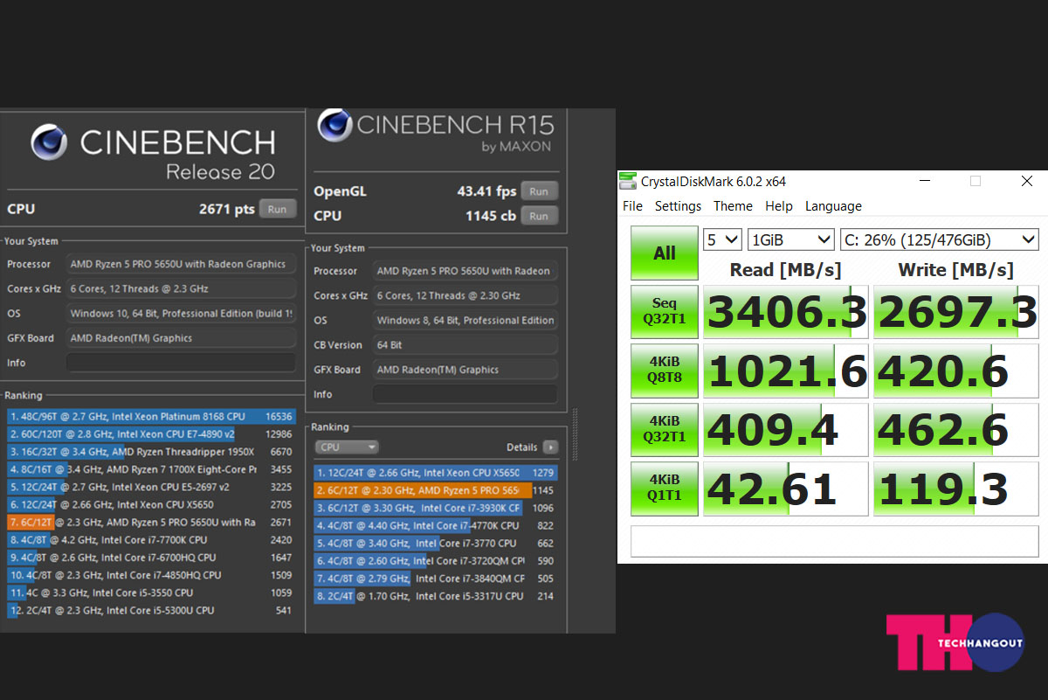1048x700 pixels.
Task: Select Intel Core i5-3550 ranking row
Action: [x=151, y=593]
